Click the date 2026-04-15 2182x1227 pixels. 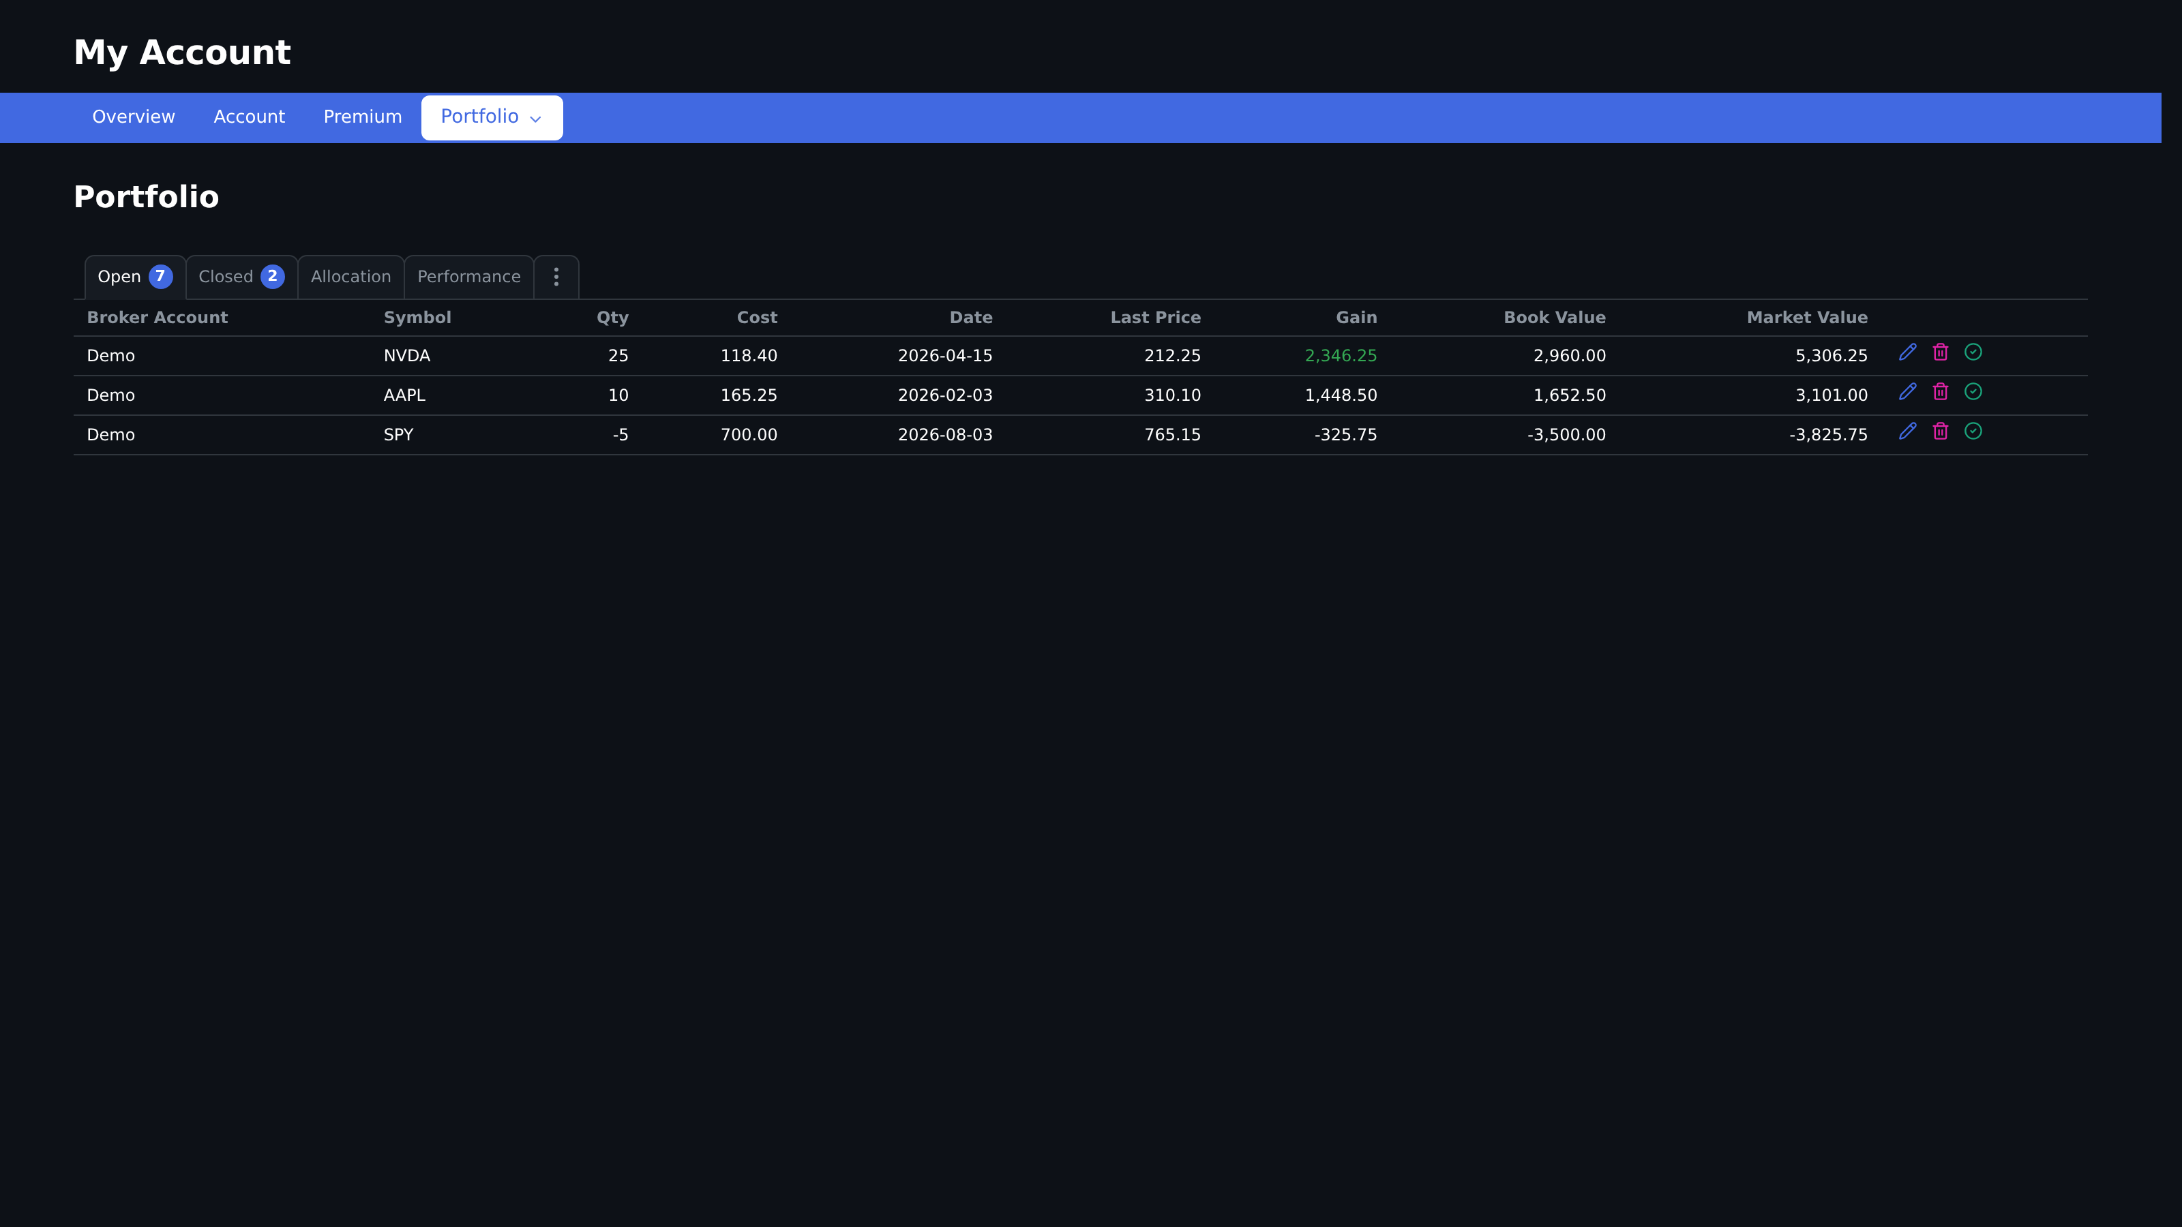pos(945,356)
